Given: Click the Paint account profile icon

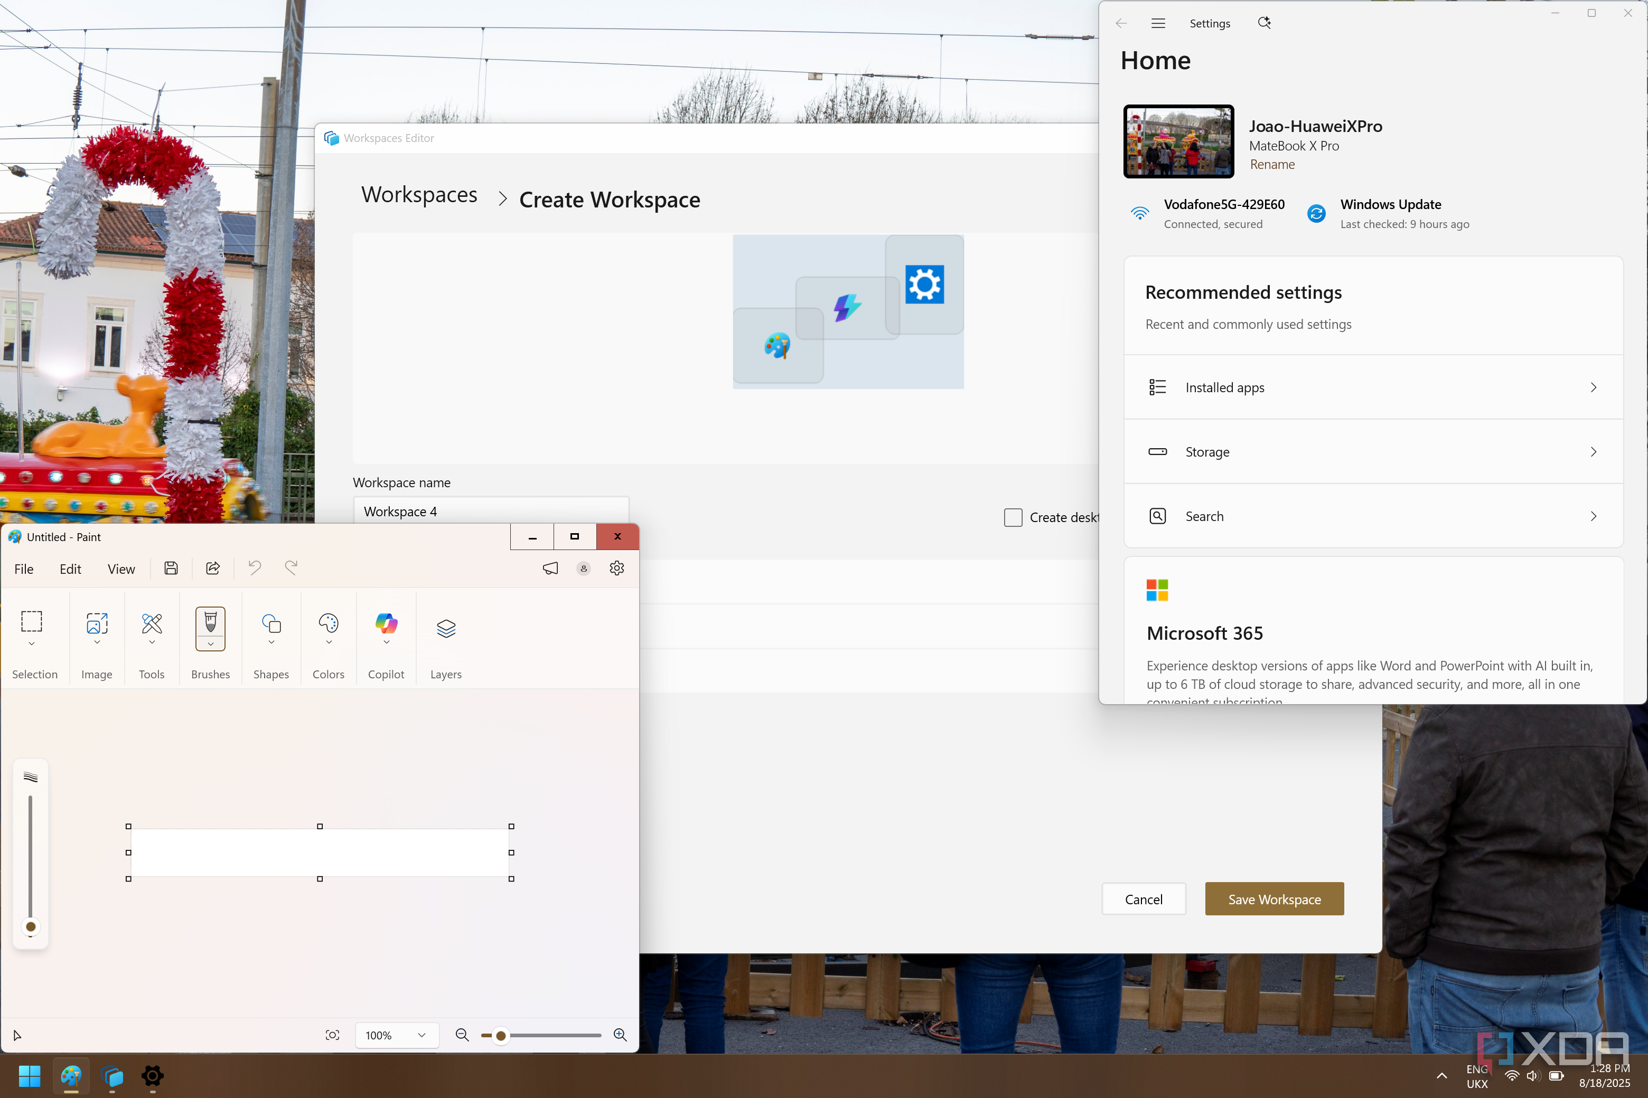Looking at the screenshot, I should tap(584, 568).
